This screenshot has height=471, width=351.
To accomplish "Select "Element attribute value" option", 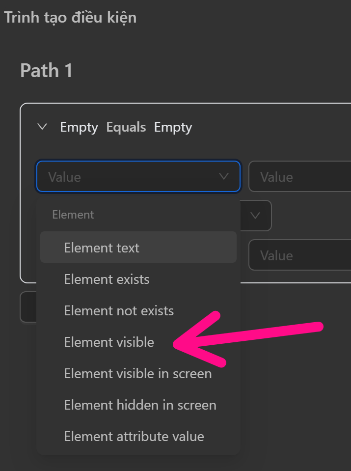I will pos(134,437).
